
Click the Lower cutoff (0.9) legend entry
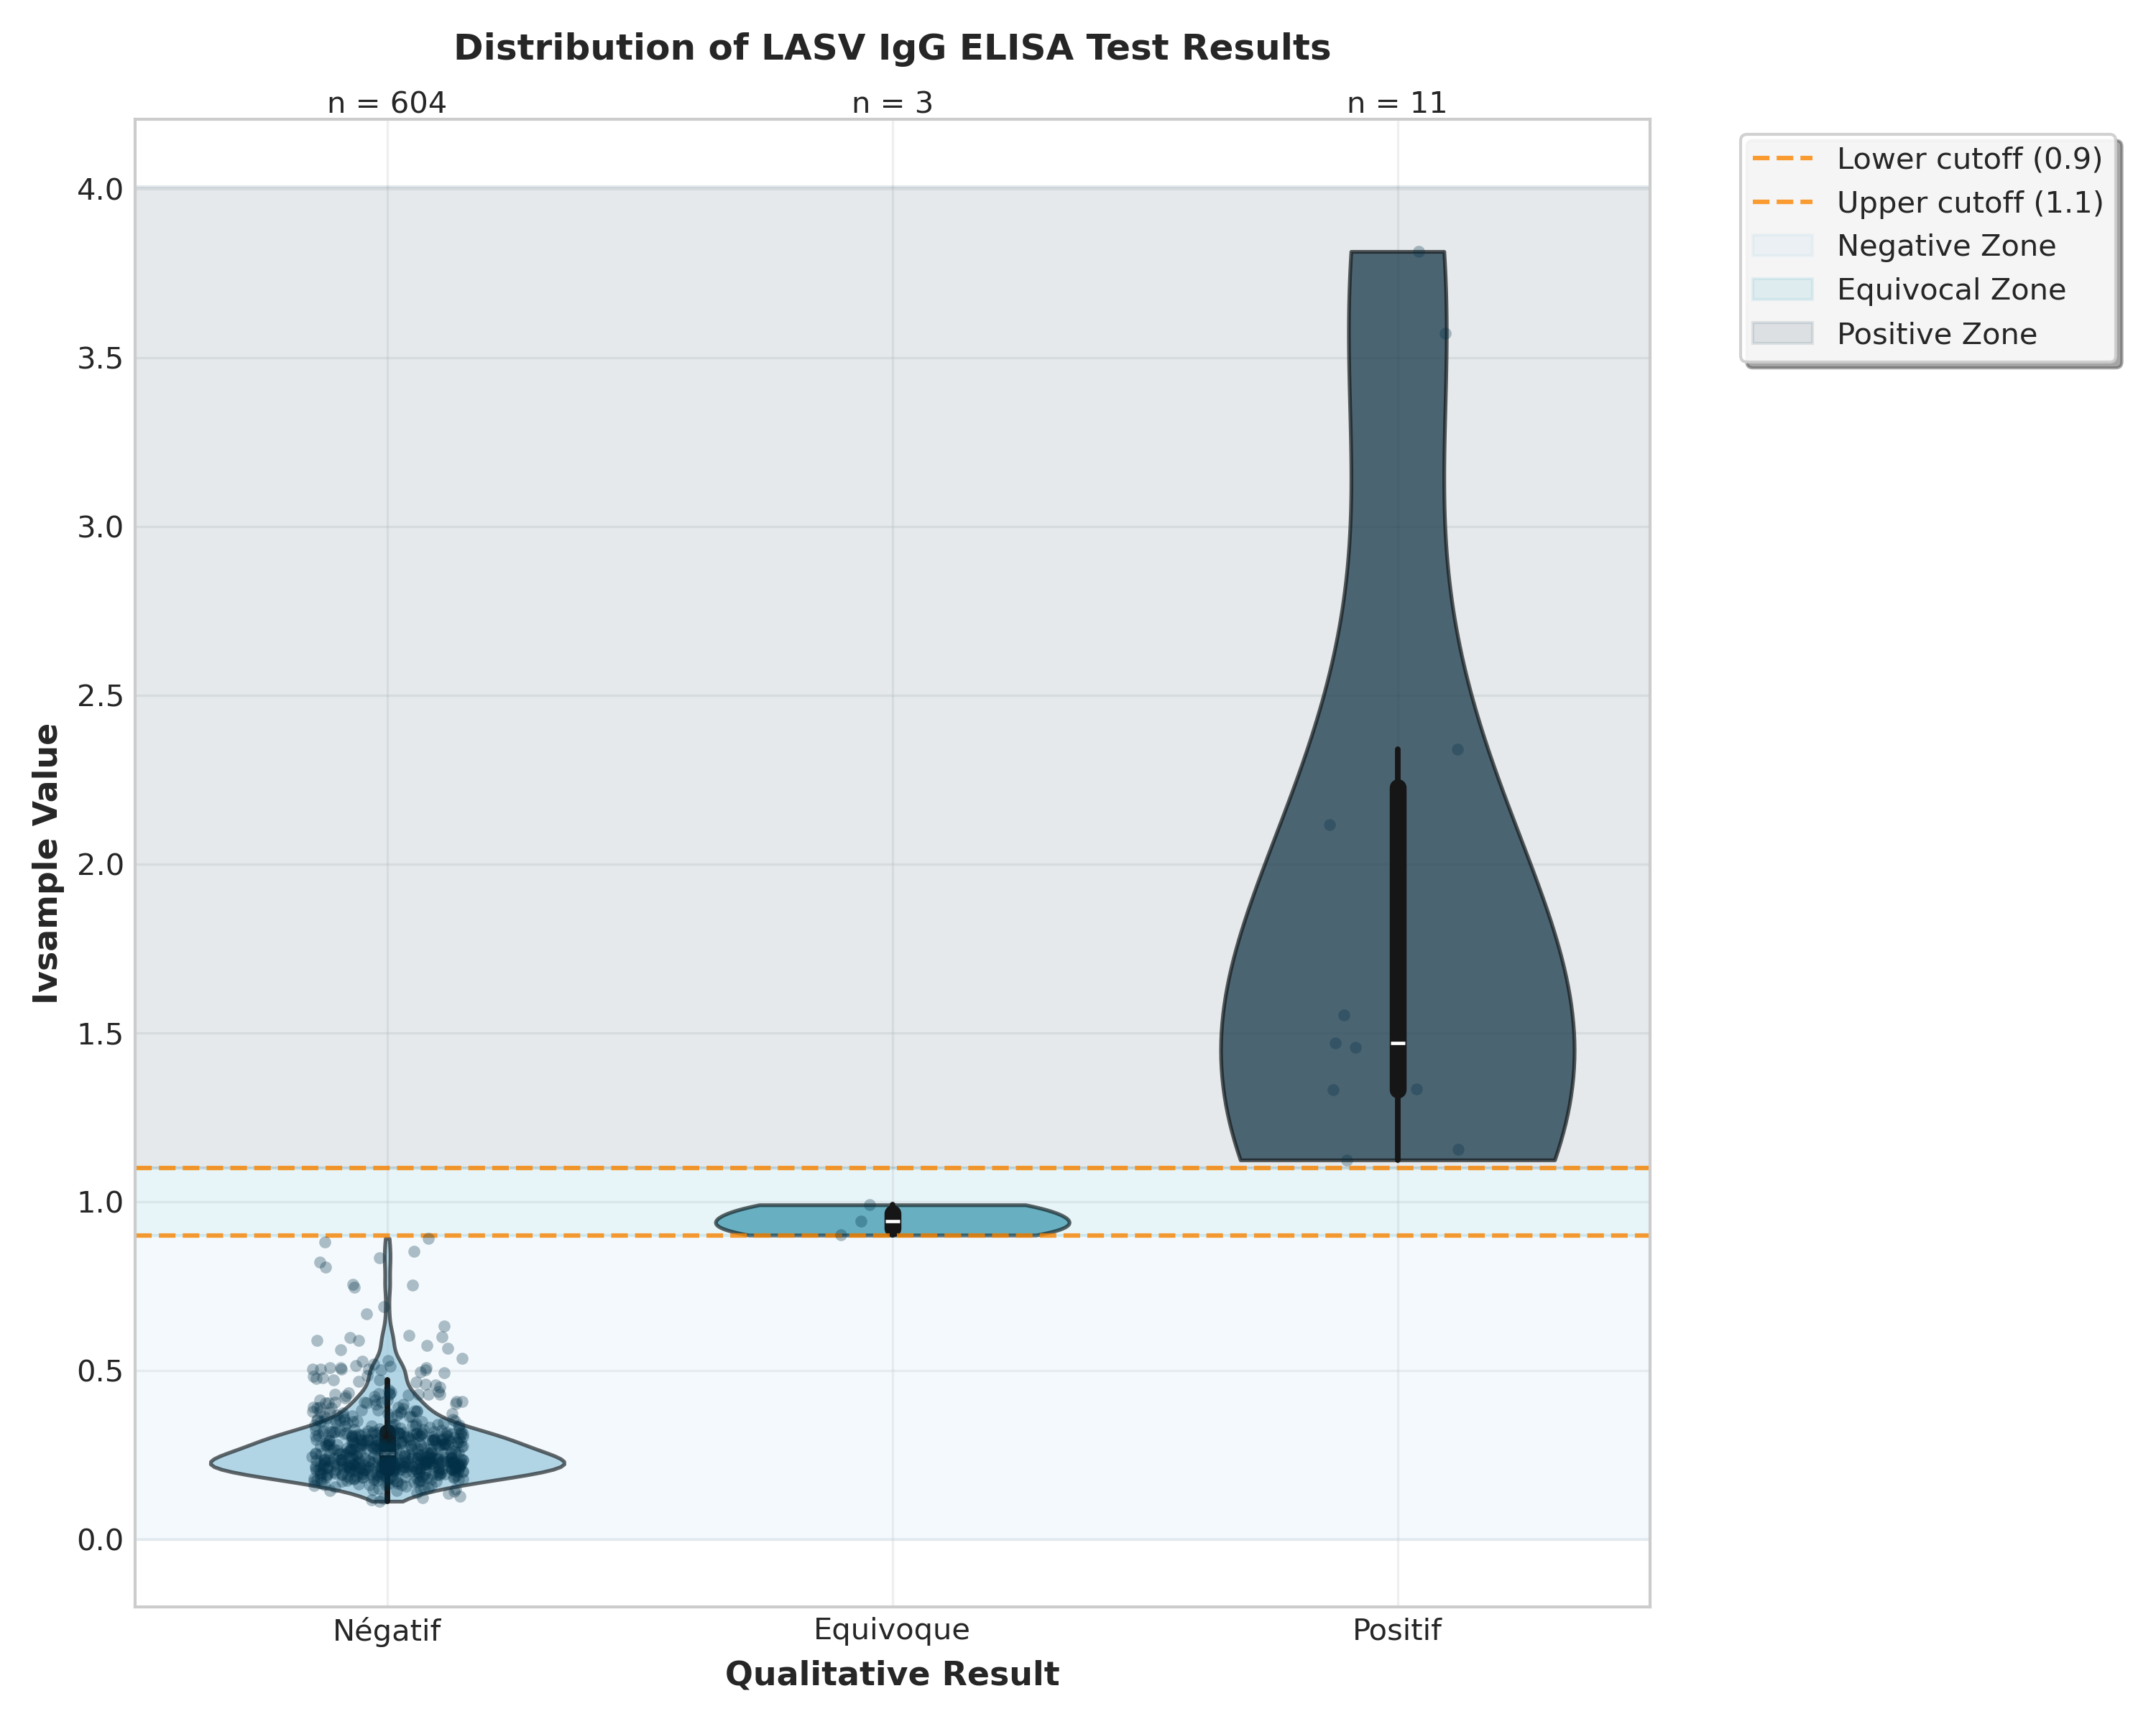(1969, 159)
